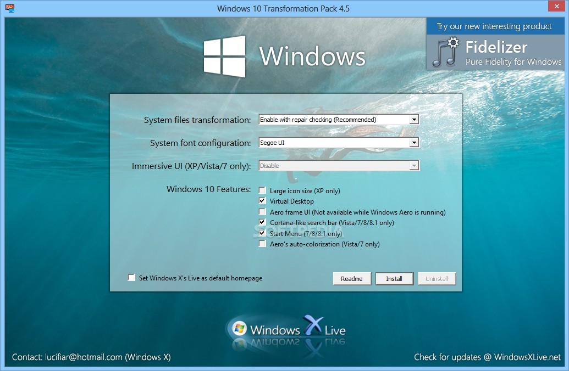This screenshot has height=371, width=569.
Task: Click the Readme button
Action: click(352, 278)
